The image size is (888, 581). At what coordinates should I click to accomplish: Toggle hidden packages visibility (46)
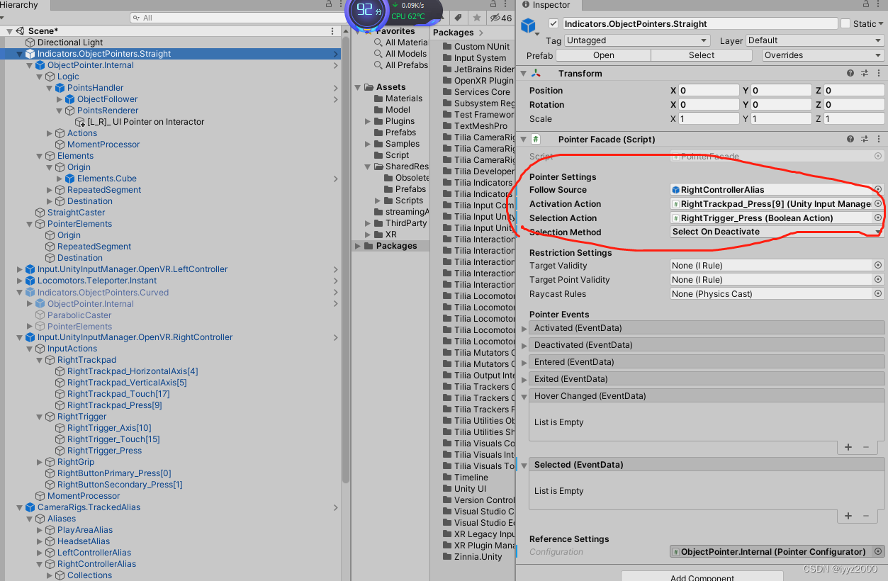500,18
